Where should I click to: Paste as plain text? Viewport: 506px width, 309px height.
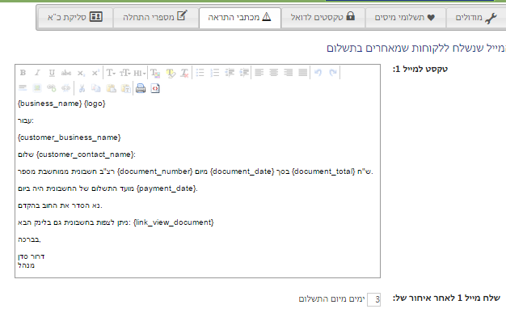coord(126,88)
